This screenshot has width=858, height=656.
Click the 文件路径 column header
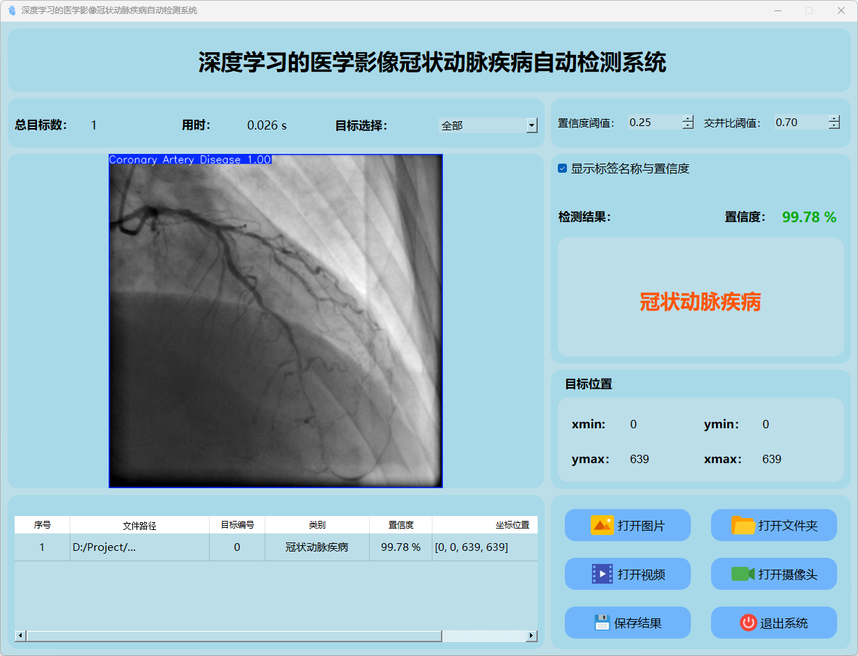(x=139, y=525)
